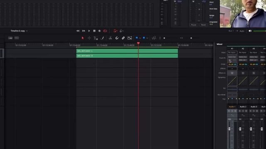Viewport: 266px width, 149px height.
Task: Add effect with the A2 plus button
Action: [x=243, y=69]
